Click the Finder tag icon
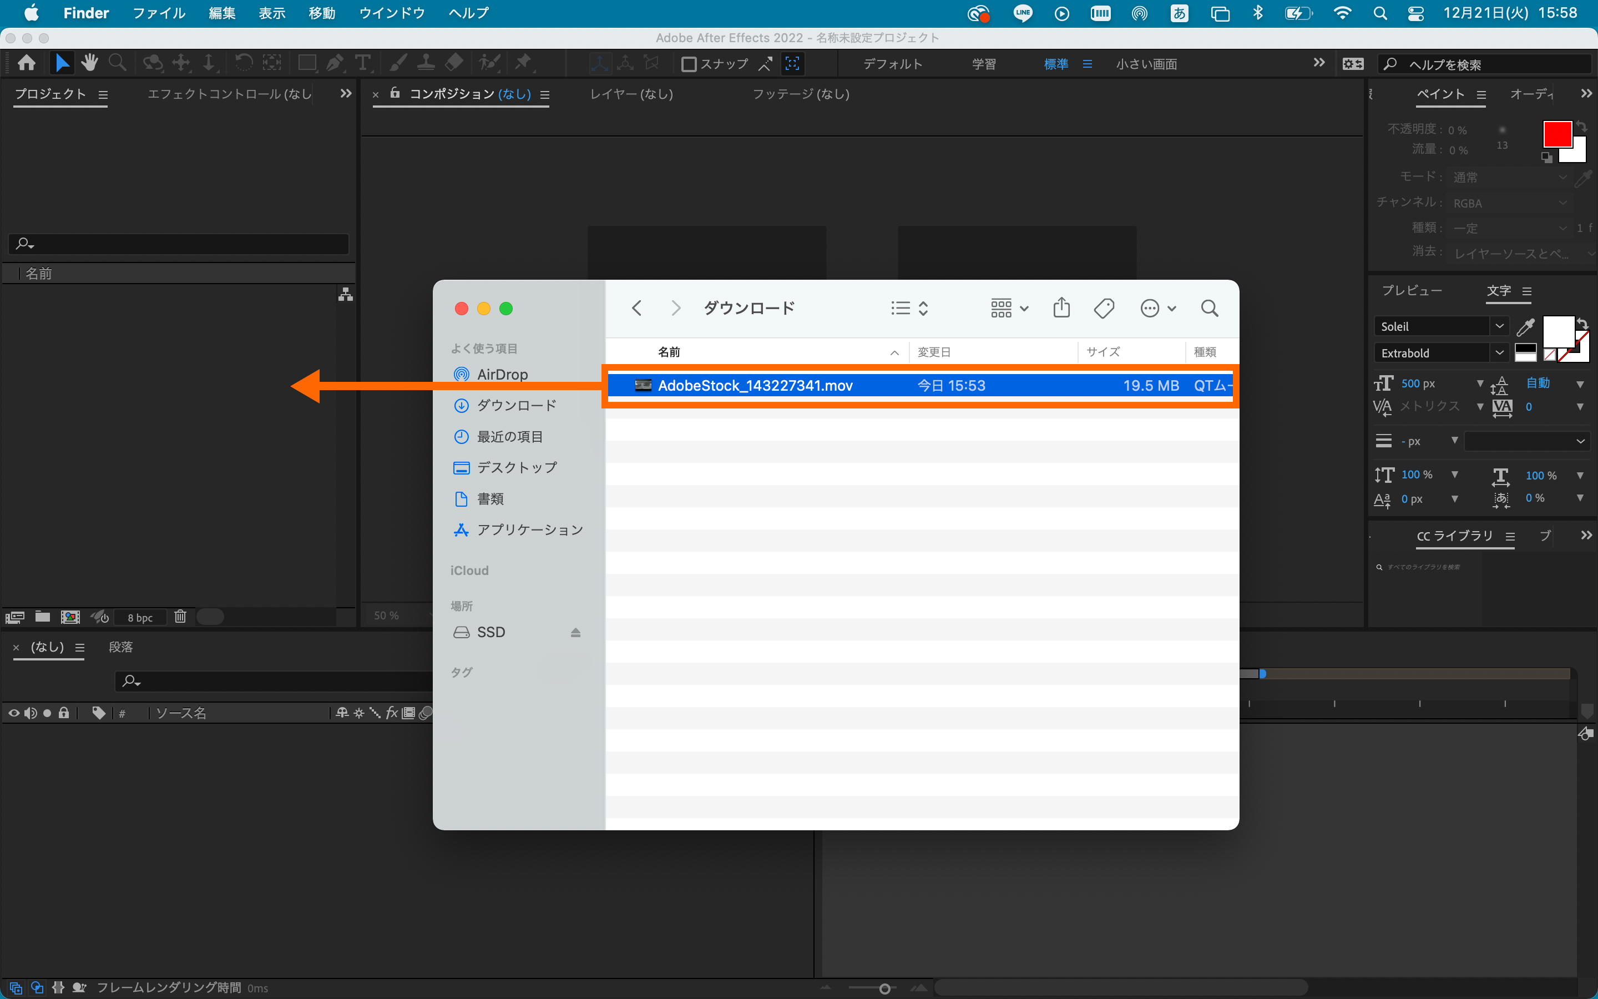 pos(1104,308)
